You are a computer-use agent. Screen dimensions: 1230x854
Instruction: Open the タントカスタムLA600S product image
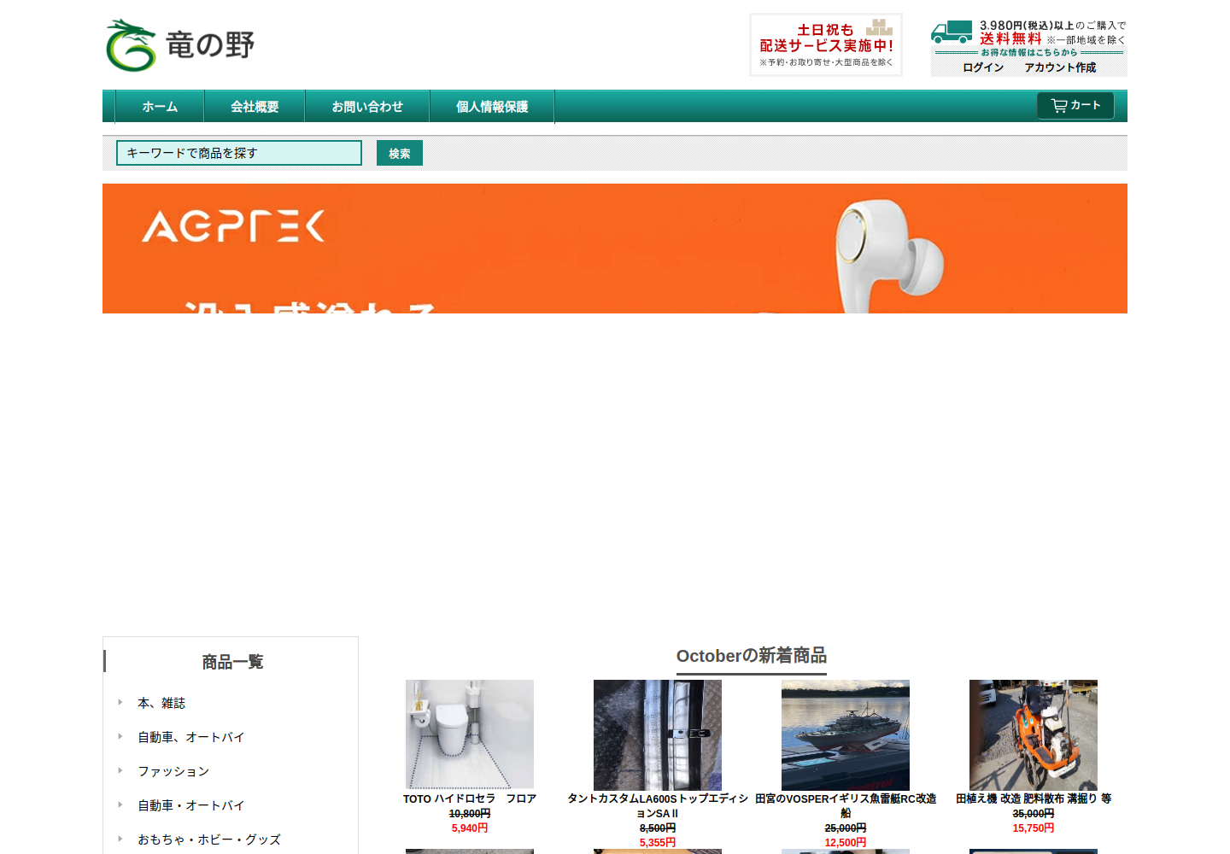[658, 734]
